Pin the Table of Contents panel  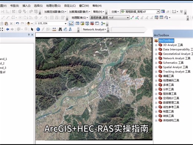pos(29,35)
